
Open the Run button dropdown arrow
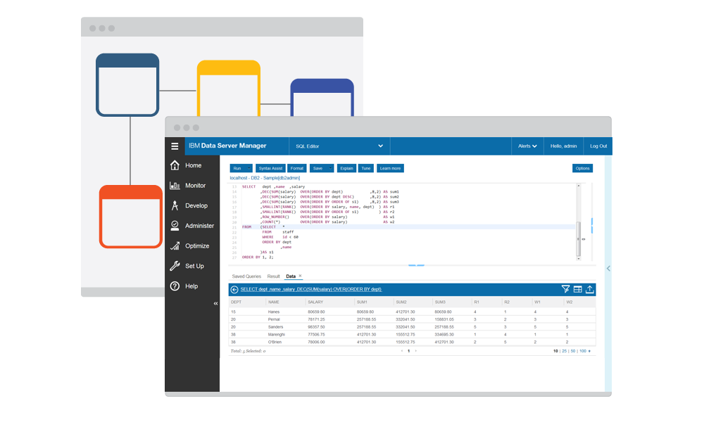[x=249, y=168]
